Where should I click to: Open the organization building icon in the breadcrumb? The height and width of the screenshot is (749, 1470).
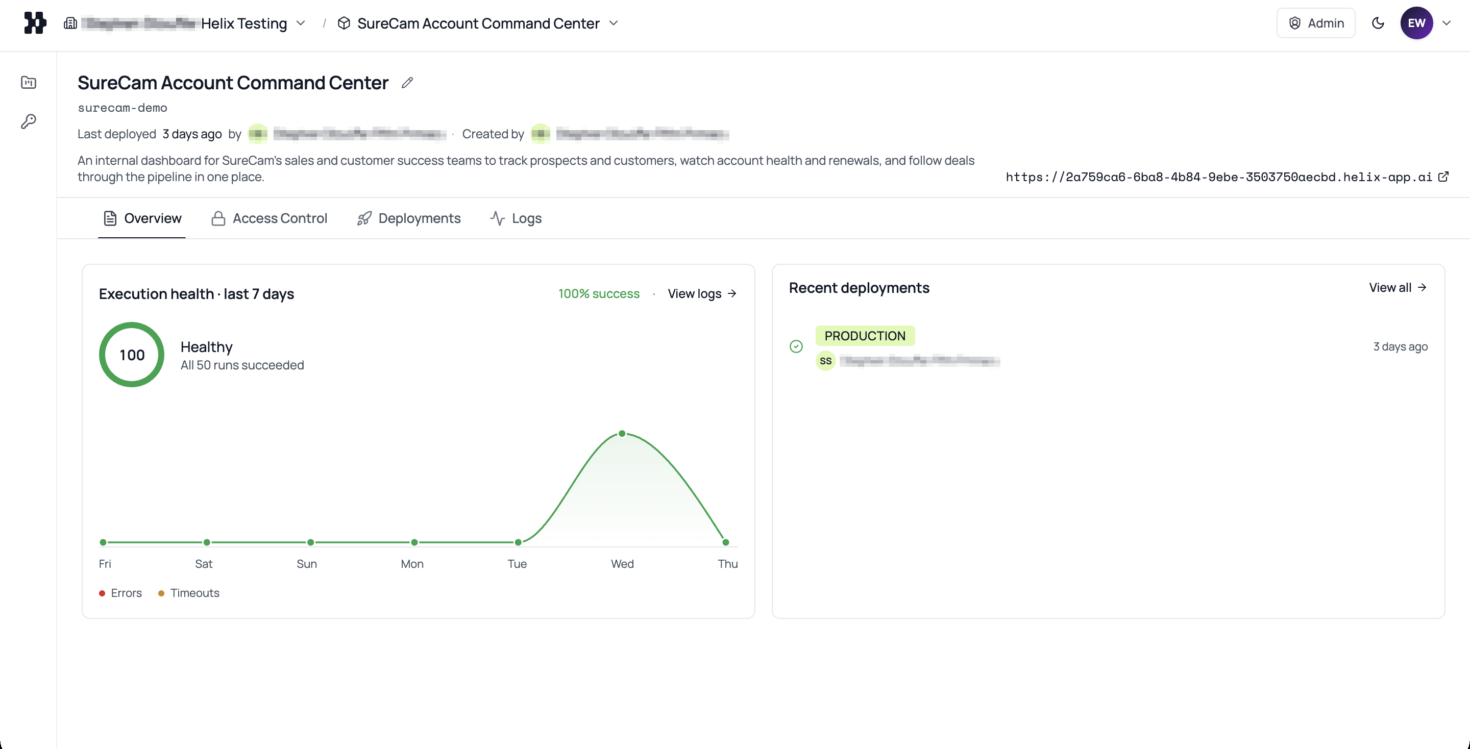coord(70,23)
